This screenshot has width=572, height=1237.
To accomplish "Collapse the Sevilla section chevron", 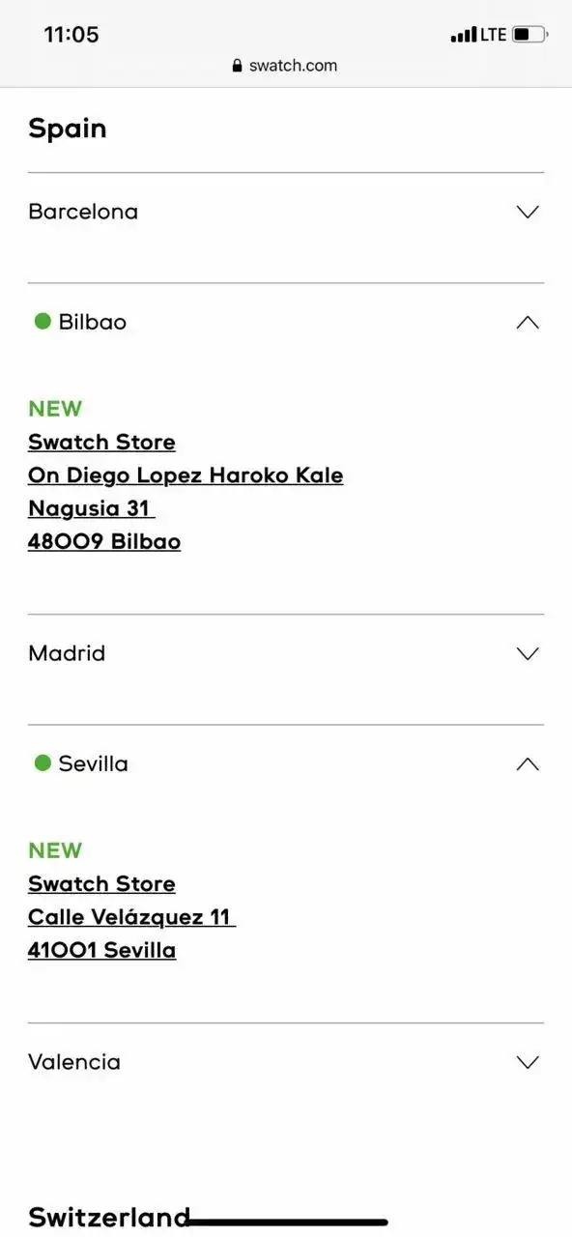I will (x=528, y=764).
